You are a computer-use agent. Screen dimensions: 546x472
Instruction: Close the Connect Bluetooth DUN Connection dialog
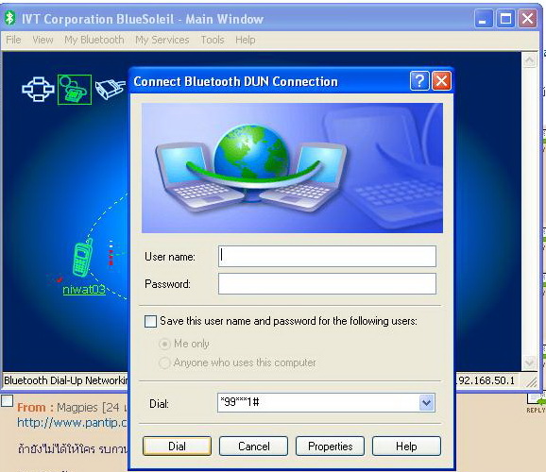click(x=441, y=81)
